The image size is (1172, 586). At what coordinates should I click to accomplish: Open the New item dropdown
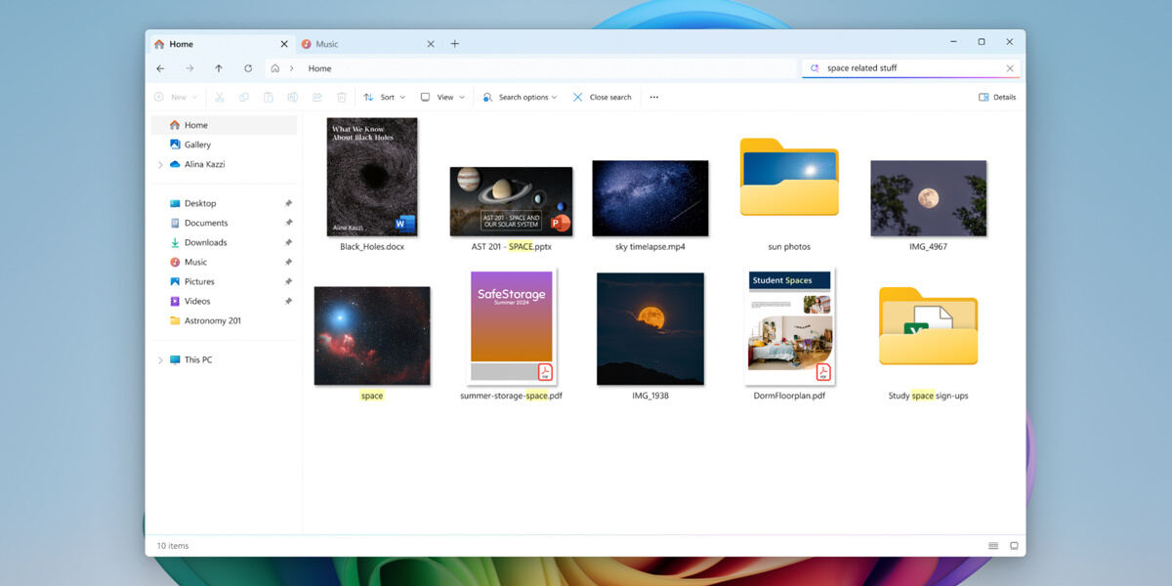[176, 97]
